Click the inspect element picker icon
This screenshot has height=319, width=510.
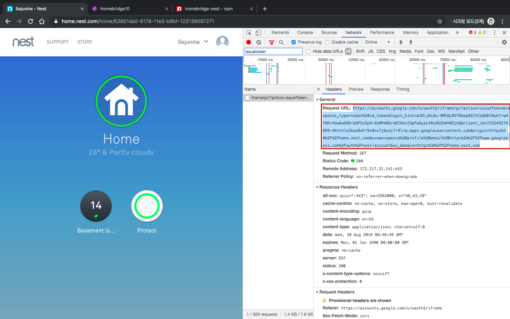249,33
